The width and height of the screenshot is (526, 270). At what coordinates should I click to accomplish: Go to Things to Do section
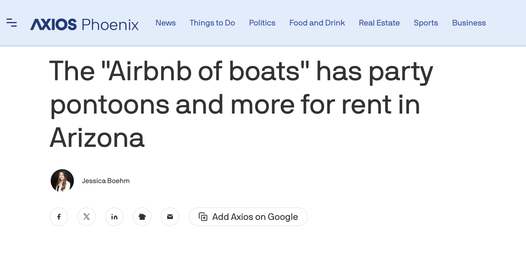point(212,23)
